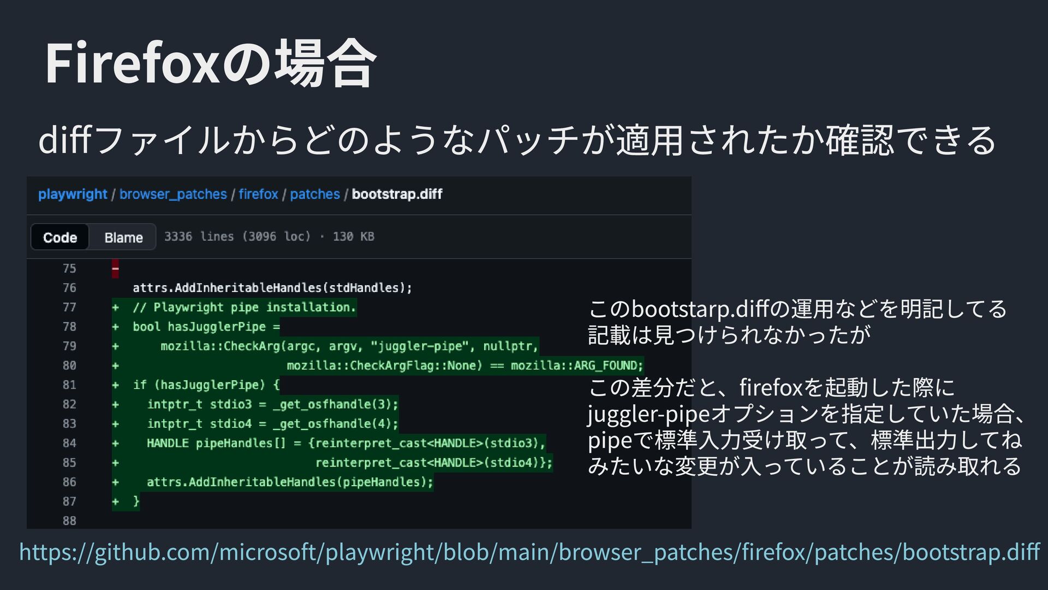Click the subtitle beginning 'diffファイルから'
Screen dimensions: 1048x590
[x=517, y=140]
